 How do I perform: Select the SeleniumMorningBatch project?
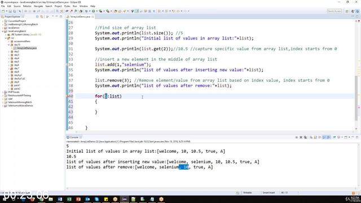tap(18, 102)
